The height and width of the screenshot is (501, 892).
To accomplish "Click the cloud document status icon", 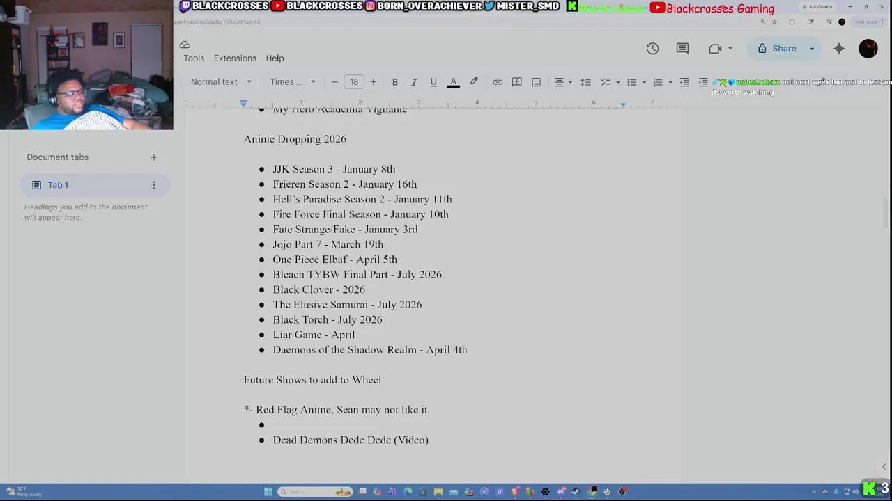I will 185,45.
